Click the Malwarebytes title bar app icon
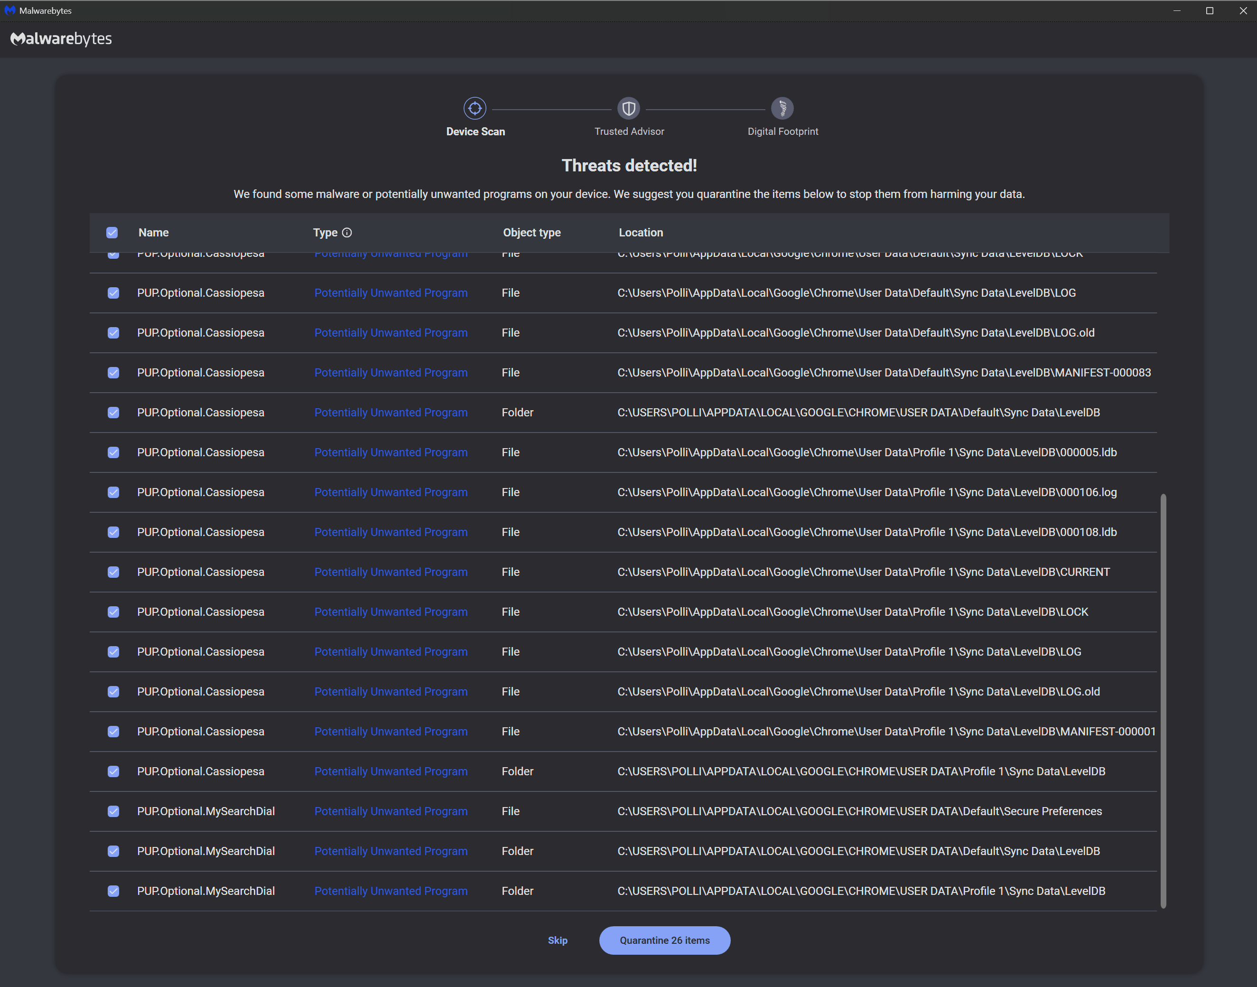The image size is (1257, 987). click(x=10, y=10)
